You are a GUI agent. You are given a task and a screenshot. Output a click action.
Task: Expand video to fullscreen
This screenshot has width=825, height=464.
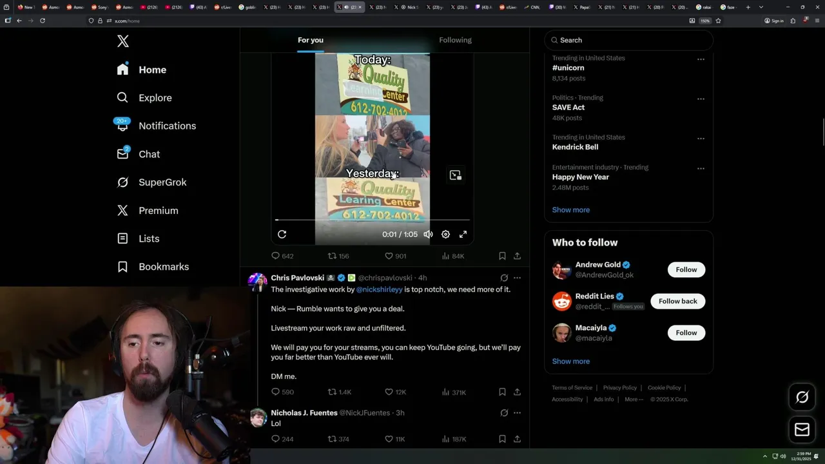pos(463,235)
